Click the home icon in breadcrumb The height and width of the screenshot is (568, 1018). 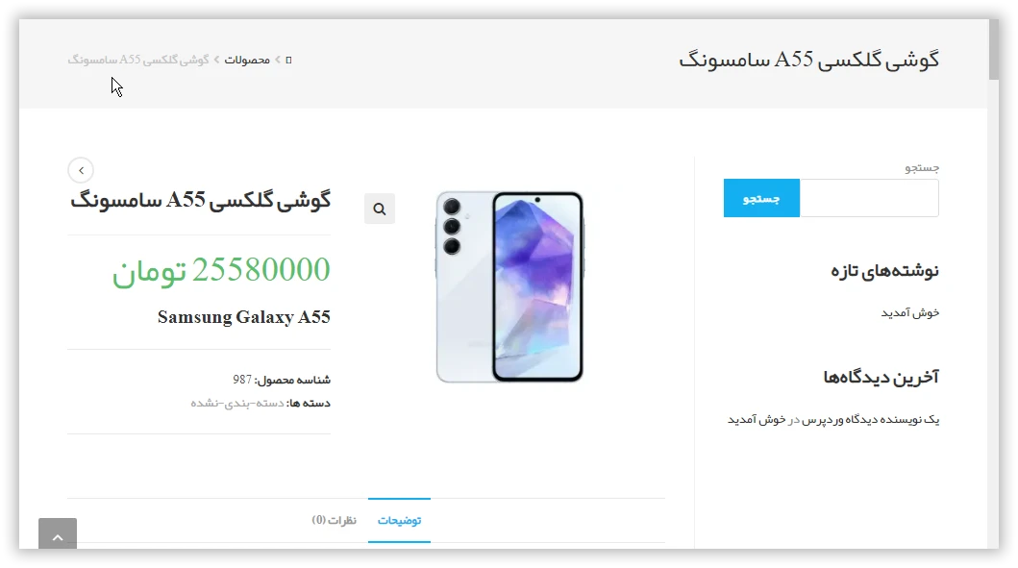pyautogui.click(x=289, y=60)
